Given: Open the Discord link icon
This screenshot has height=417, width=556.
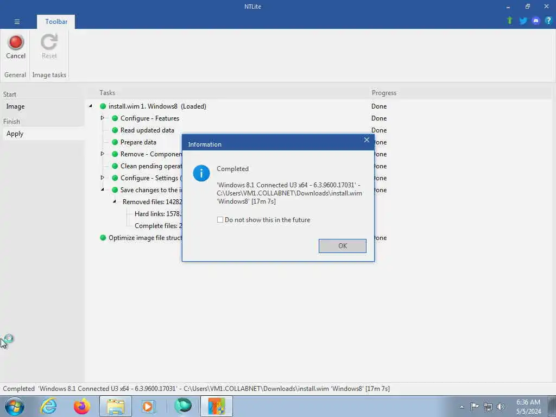Looking at the screenshot, I should [536, 21].
